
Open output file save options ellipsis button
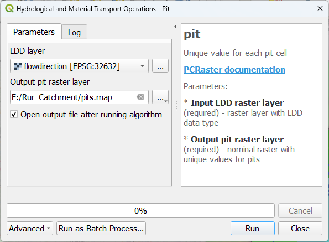coord(160,97)
